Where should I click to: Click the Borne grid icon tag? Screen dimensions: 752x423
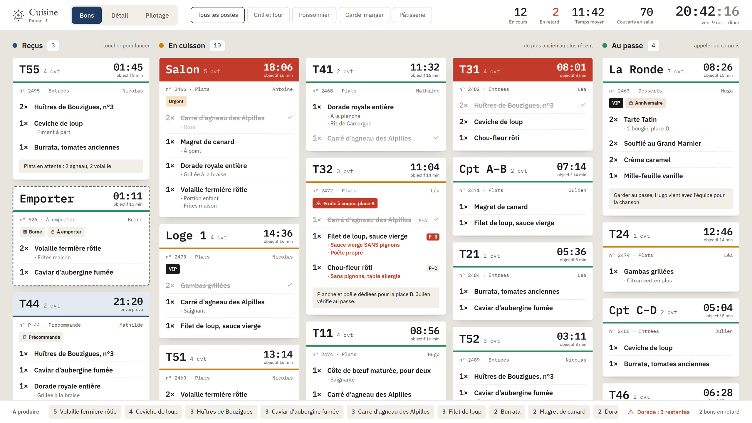(32, 232)
